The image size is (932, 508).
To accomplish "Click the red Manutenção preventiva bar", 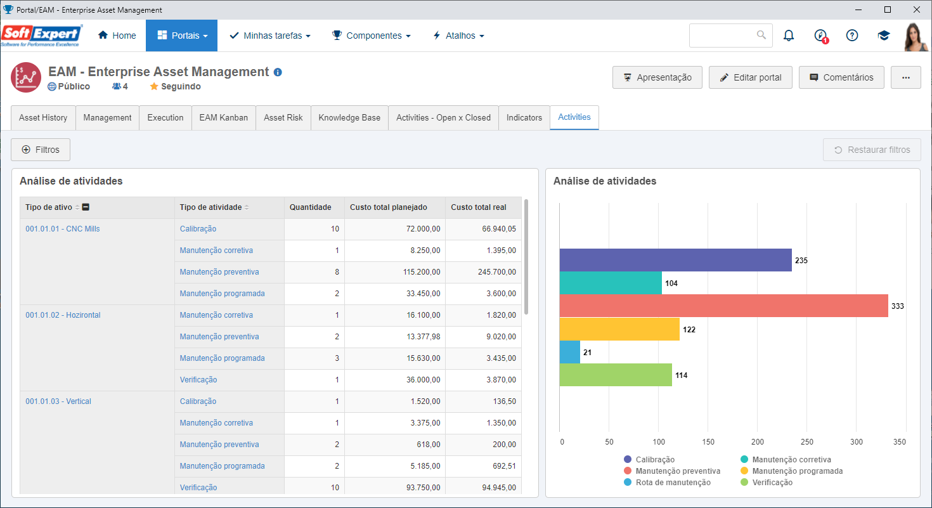I will (723, 306).
